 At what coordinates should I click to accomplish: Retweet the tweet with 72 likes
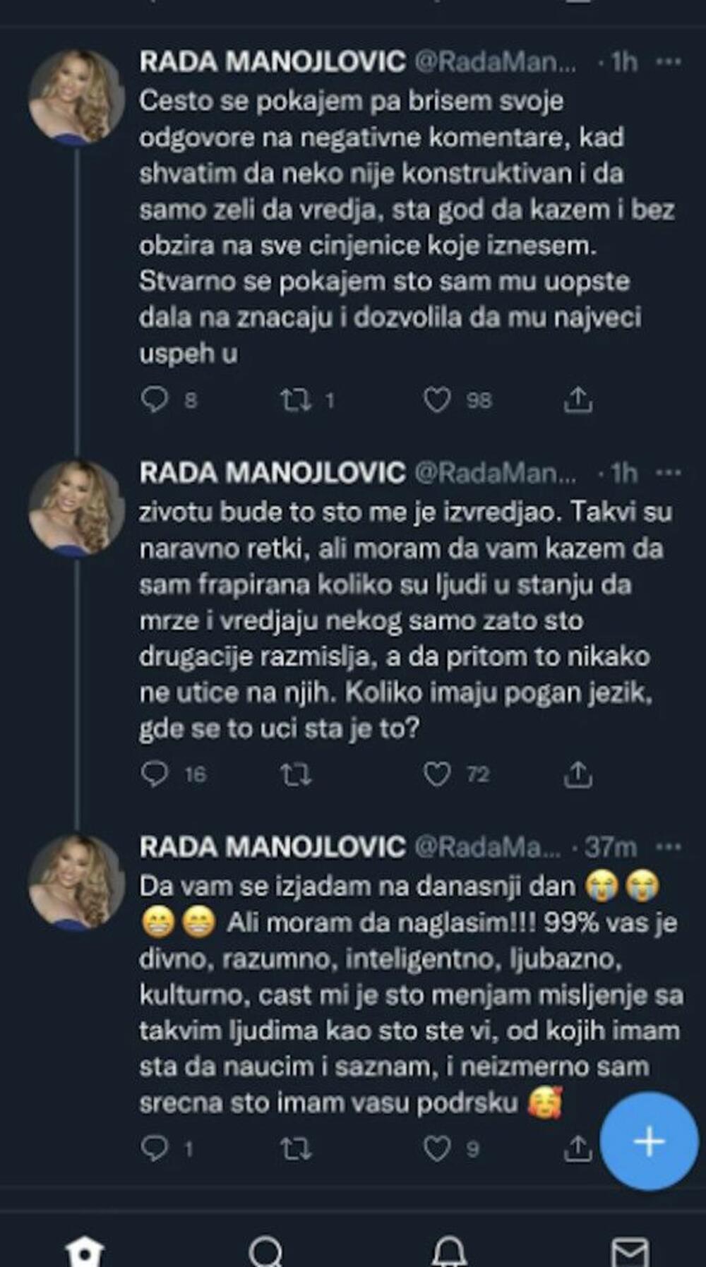coord(297,776)
